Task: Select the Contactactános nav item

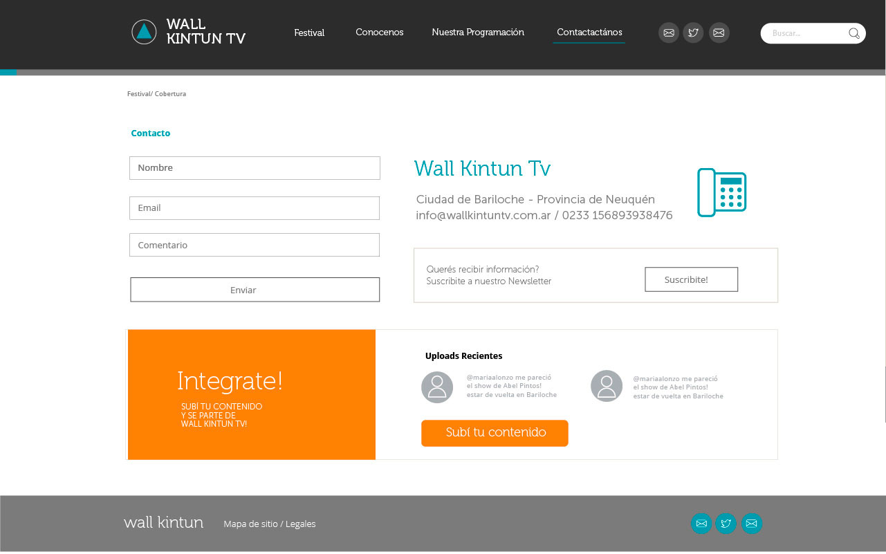Action: point(589,33)
